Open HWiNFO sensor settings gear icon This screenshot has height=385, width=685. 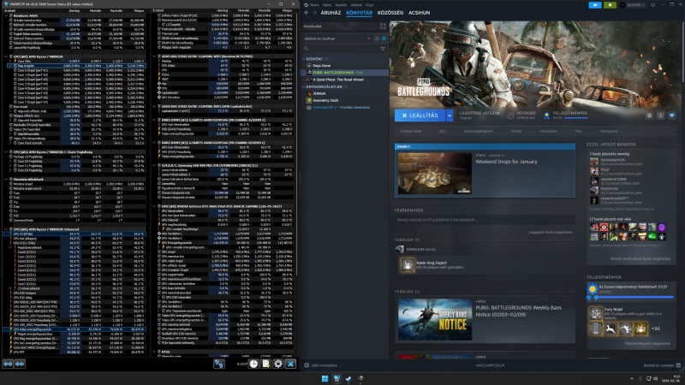tap(277, 364)
